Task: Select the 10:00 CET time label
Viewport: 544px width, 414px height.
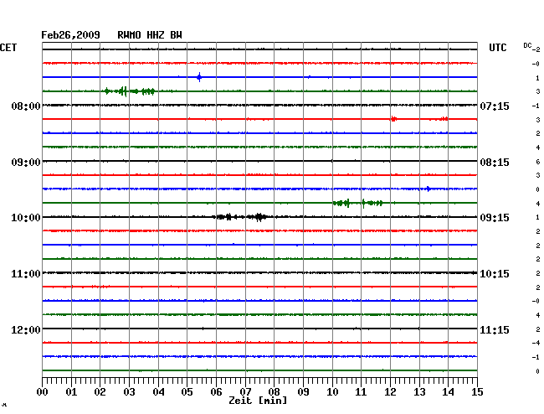Action: pyautogui.click(x=26, y=218)
